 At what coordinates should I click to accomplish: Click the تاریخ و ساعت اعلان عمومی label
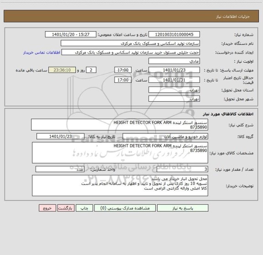(x=123, y=35)
